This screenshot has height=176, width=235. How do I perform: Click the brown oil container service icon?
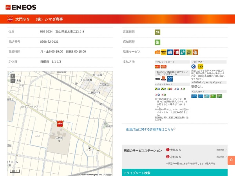pyautogui.click(x=195, y=52)
